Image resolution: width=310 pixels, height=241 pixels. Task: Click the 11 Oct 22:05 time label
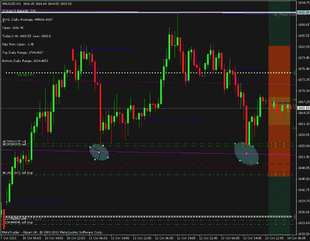coord(142,238)
